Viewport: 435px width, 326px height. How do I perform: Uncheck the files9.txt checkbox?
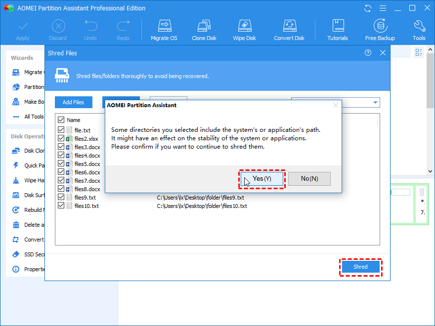click(x=61, y=197)
